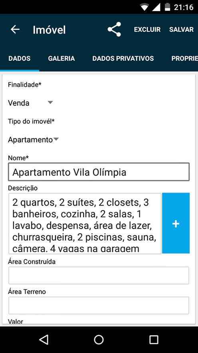Viewport: 198px width, 353px height.
Task: Focus the Área Construída input field
Action: pos(99,275)
